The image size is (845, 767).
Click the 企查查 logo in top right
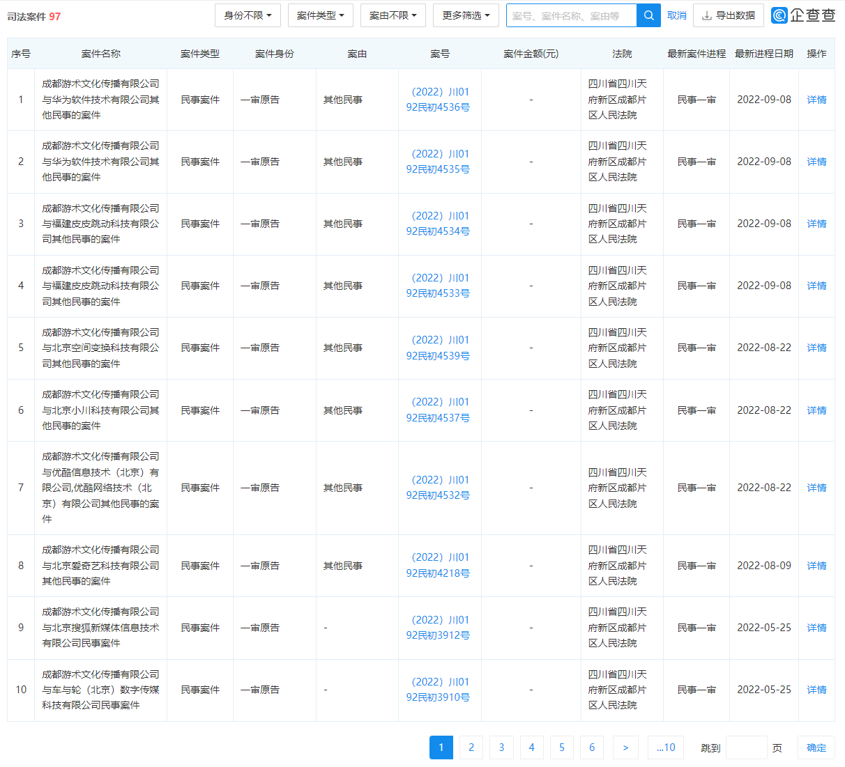click(802, 15)
